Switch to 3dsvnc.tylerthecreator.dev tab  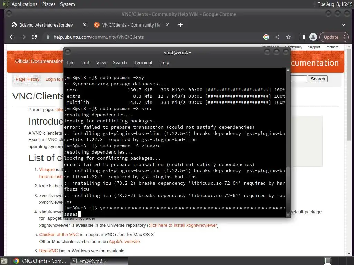[x=46, y=25]
